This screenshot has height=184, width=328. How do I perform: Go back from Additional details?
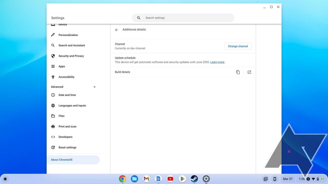click(x=116, y=29)
